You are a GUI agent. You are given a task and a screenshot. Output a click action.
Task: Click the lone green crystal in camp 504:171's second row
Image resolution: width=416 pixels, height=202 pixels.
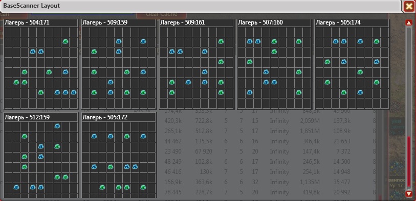65,41
